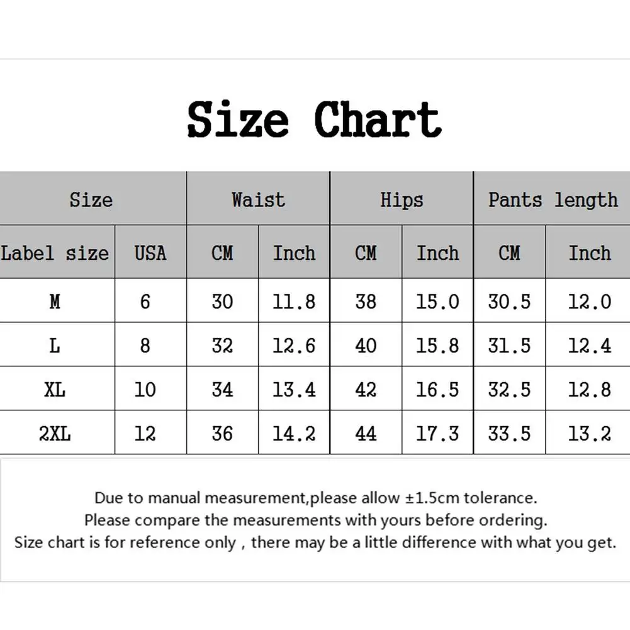This screenshot has width=630, height=630.
Task: Click the 44 hips CM cell
Action: (366, 434)
